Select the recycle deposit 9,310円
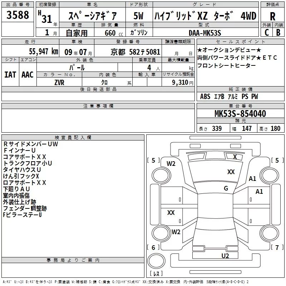Screen dimensions: 286x286 coord(183,83)
